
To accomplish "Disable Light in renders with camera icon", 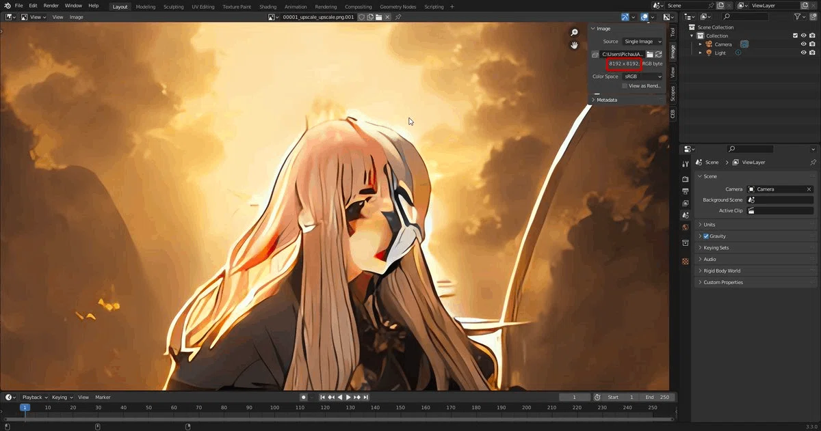I will (x=813, y=53).
